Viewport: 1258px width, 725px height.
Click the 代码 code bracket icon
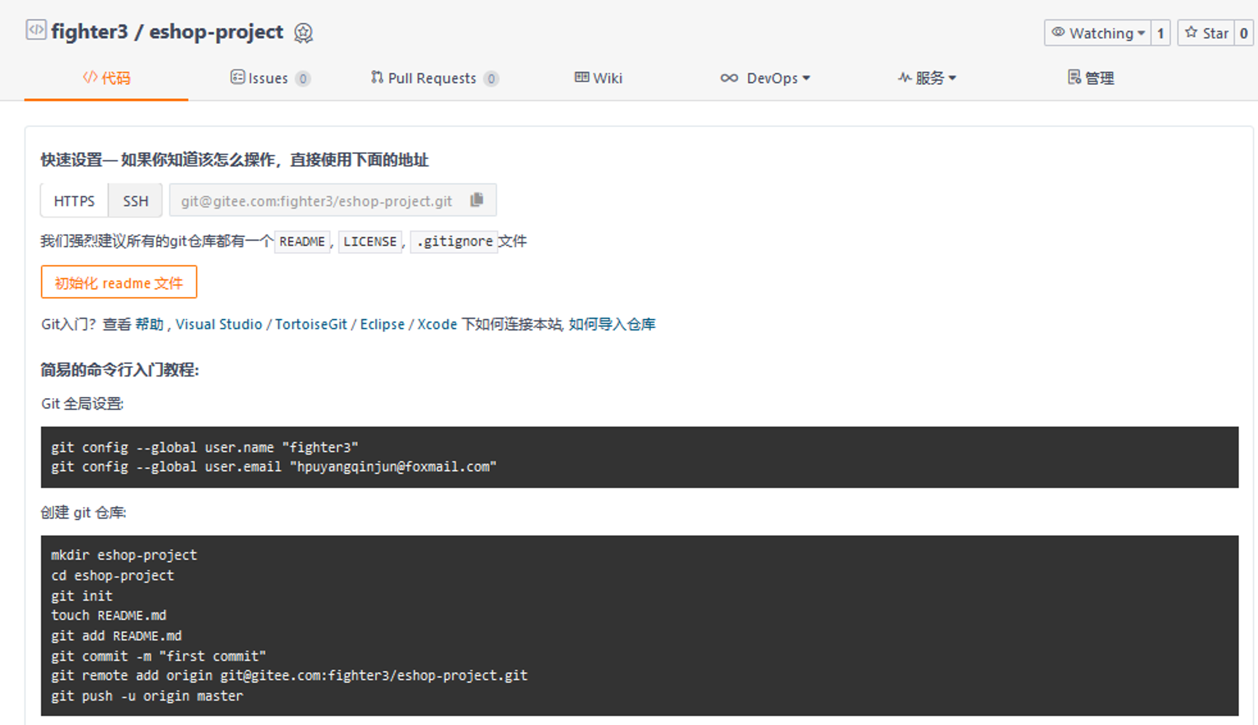(90, 77)
